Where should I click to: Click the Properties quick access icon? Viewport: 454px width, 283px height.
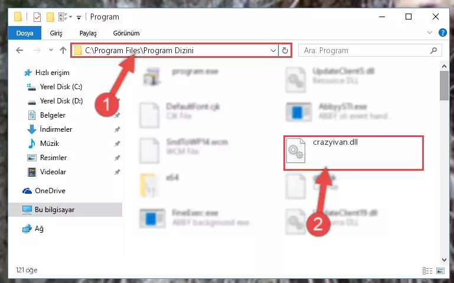(x=37, y=17)
